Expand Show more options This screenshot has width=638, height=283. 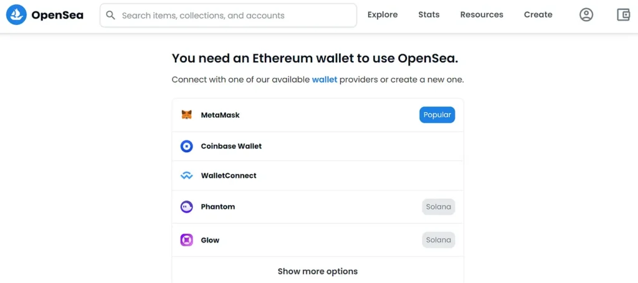point(318,271)
